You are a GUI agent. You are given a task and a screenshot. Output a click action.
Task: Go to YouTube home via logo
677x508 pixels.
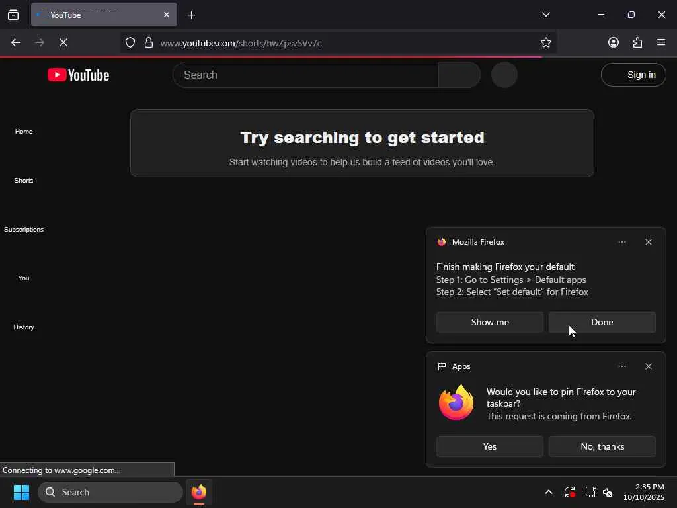tap(78, 75)
